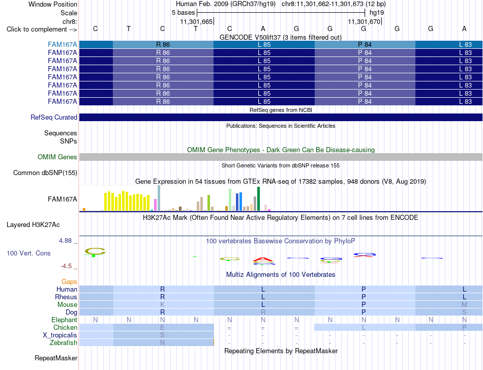This screenshot has height=370, width=483.
Task: Click the 'Click to complement -->' label
Action: 42,30
